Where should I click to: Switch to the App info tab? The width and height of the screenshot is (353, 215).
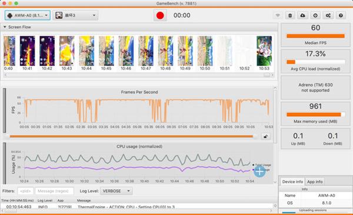pyautogui.click(x=315, y=182)
